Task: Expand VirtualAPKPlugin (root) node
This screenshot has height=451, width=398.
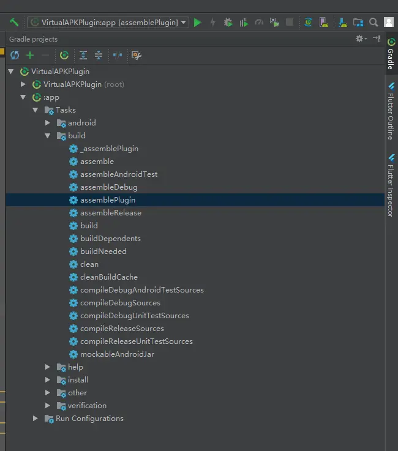Action: (23, 84)
